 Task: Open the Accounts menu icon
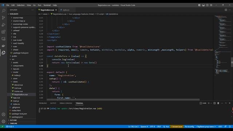pos(3,114)
